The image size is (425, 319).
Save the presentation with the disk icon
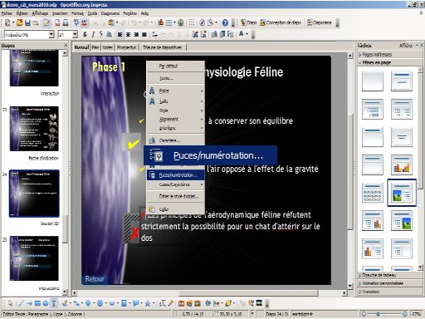pyautogui.click(x=27, y=22)
